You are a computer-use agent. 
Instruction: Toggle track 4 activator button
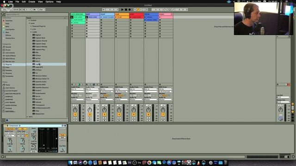119,114
